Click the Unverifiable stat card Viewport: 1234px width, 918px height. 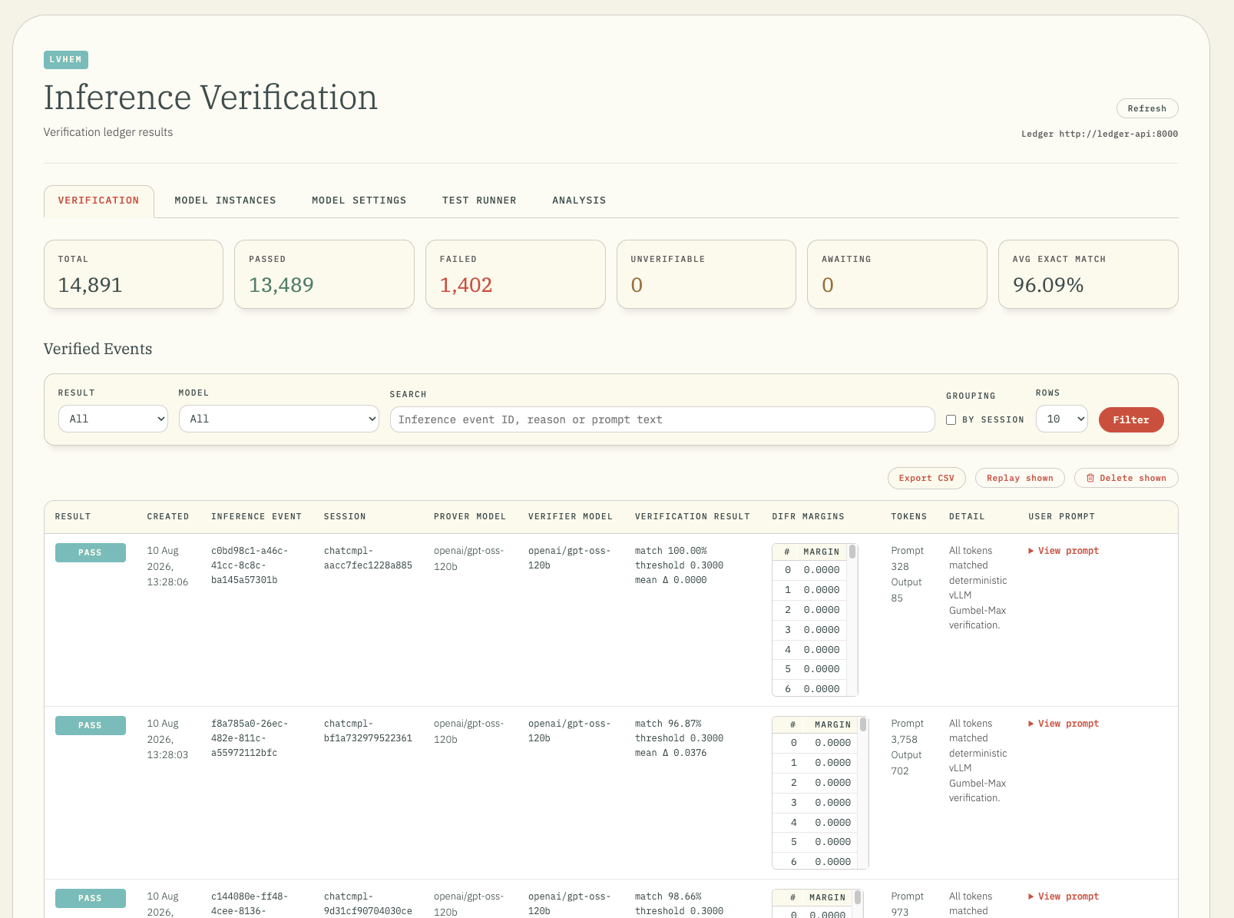tap(706, 274)
